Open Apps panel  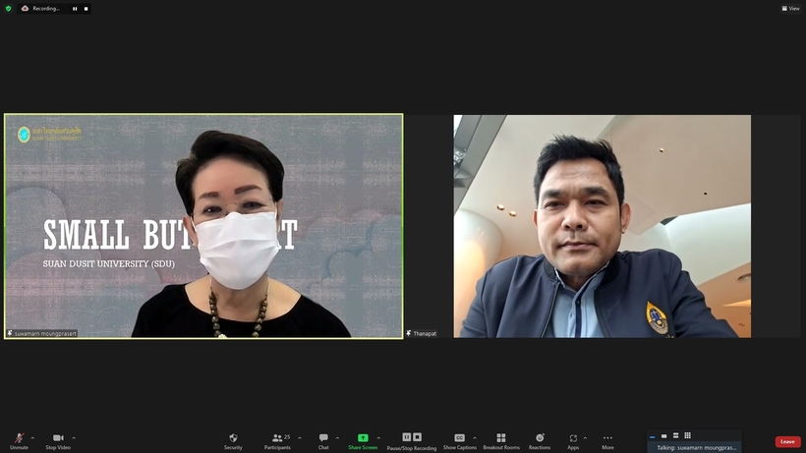(x=573, y=440)
